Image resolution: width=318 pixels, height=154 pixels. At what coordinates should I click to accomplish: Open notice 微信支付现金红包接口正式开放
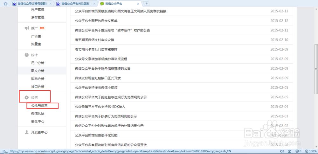coord(98,78)
